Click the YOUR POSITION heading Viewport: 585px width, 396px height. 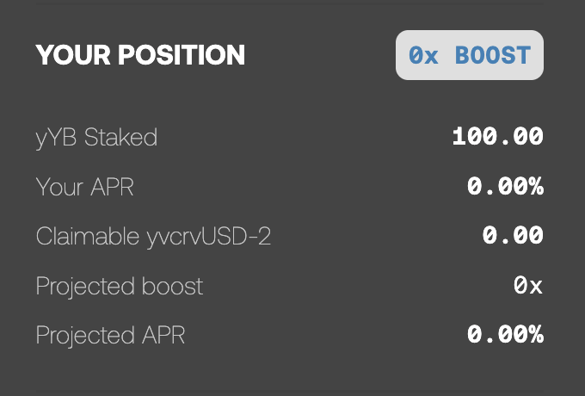(140, 55)
